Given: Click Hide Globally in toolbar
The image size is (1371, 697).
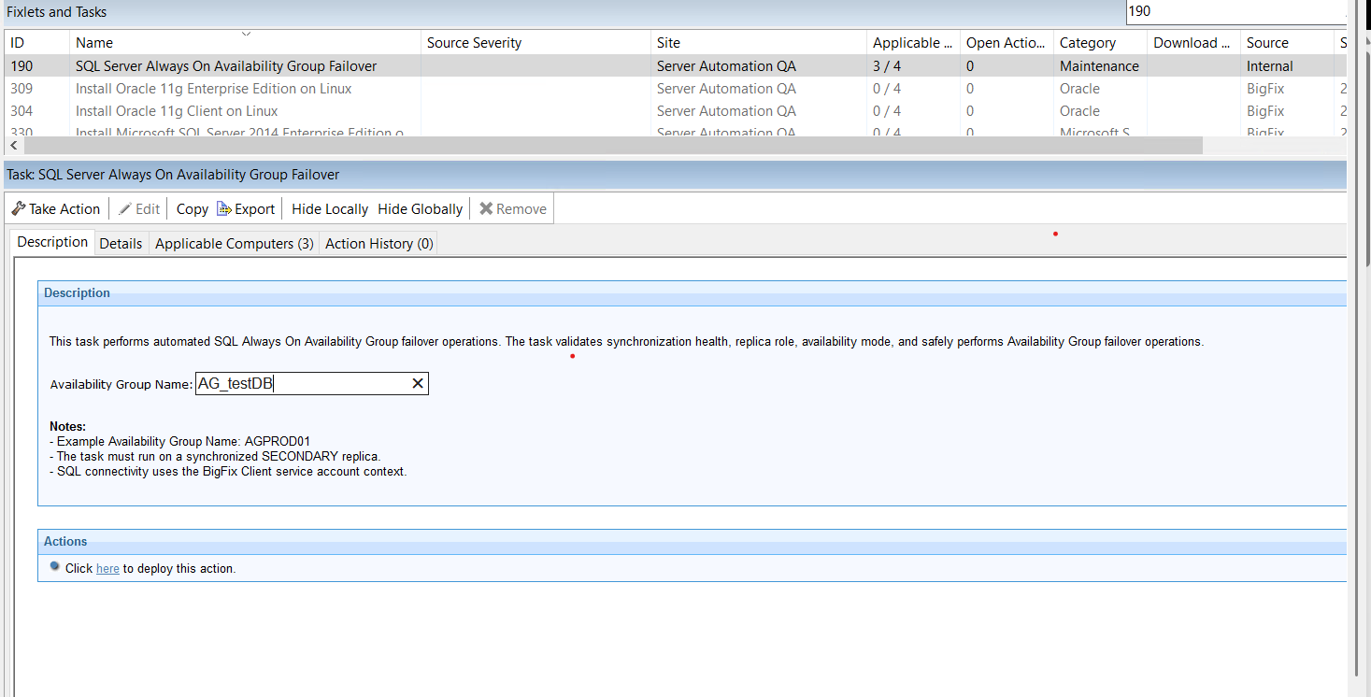Looking at the screenshot, I should (421, 209).
